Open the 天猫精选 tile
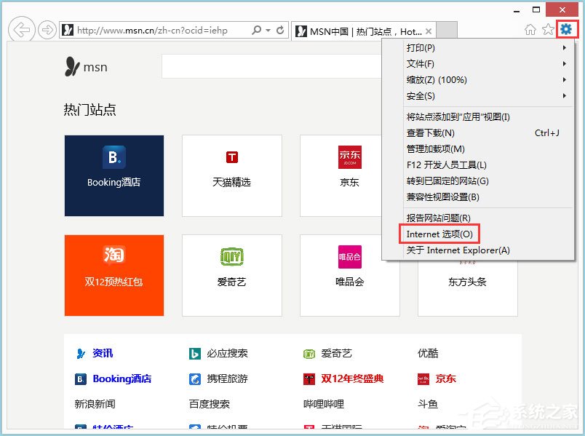This screenshot has width=585, height=436. coord(231,175)
